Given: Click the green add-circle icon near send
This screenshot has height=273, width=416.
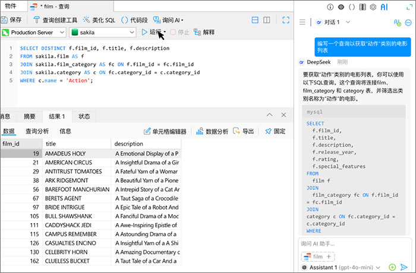Looking at the screenshot, I should coord(392,267).
